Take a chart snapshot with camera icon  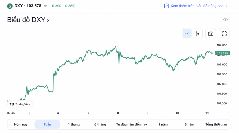click(x=211, y=33)
